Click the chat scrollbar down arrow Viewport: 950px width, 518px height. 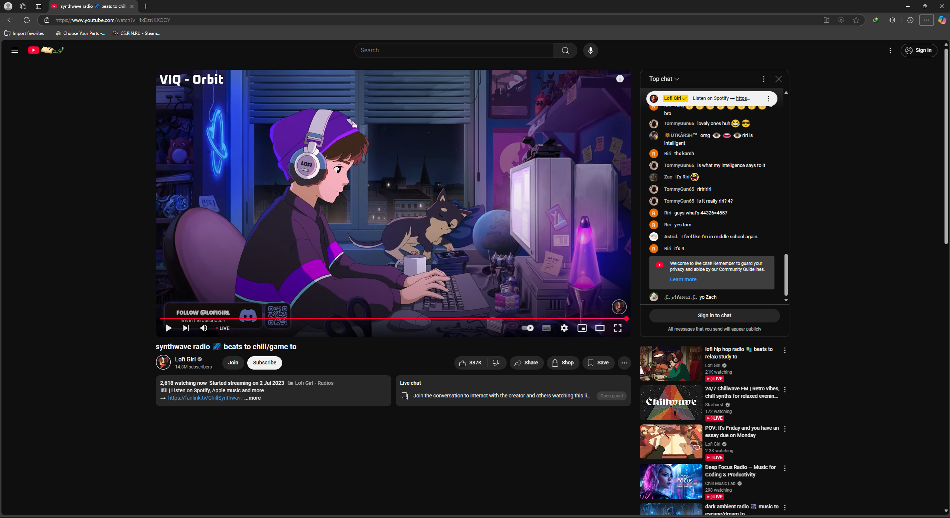(x=786, y=300)
